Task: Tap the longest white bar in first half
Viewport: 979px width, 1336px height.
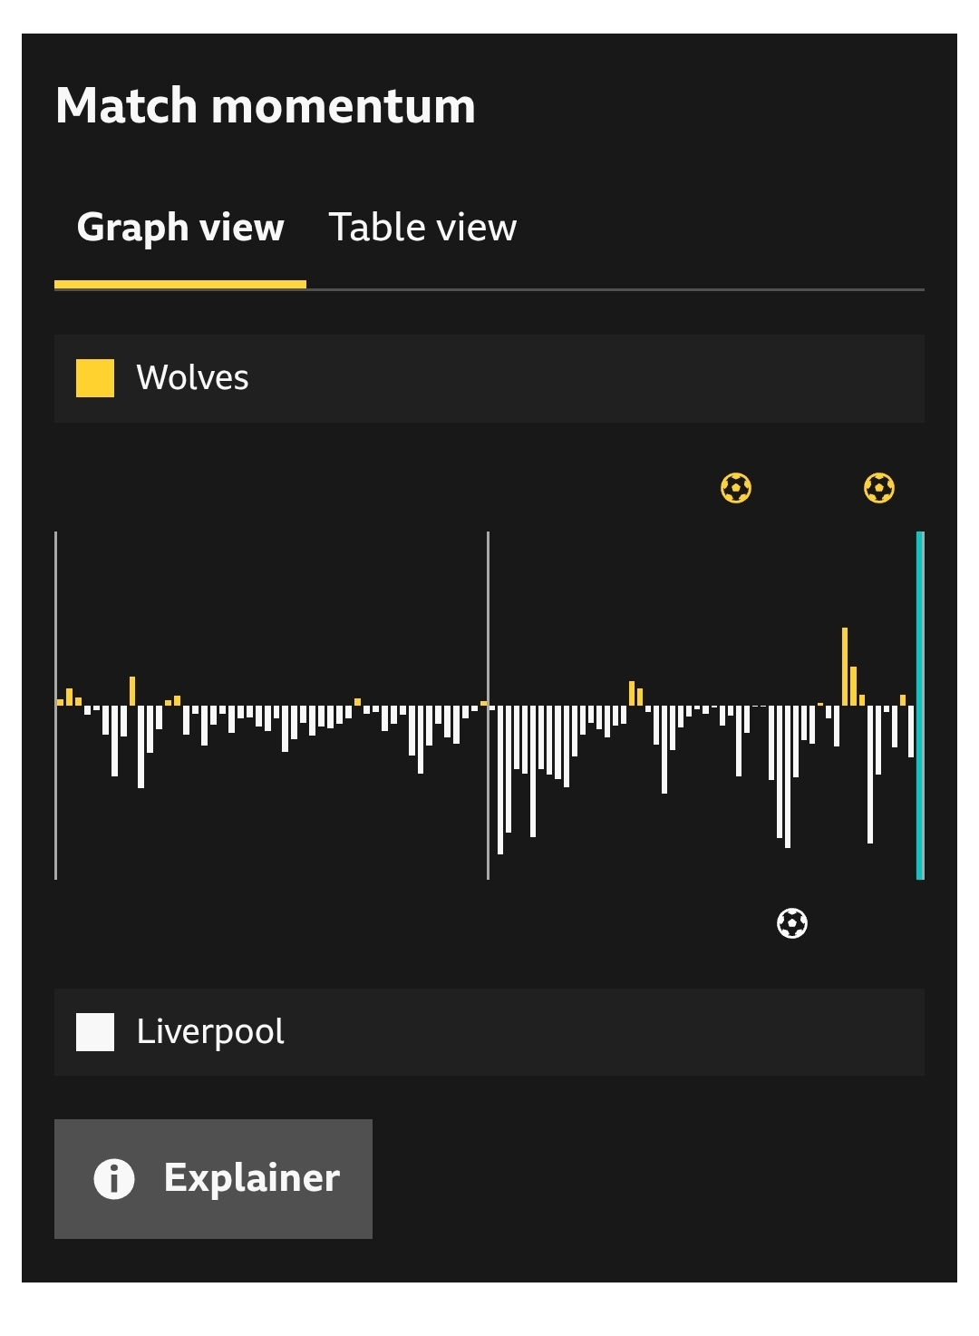Action: (141, 746)
